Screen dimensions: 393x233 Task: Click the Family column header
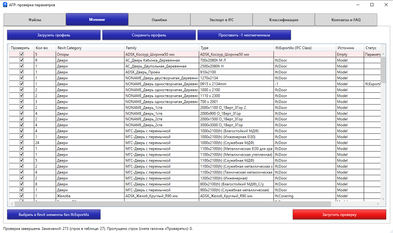pyautogui.click(x=162, y=48)
